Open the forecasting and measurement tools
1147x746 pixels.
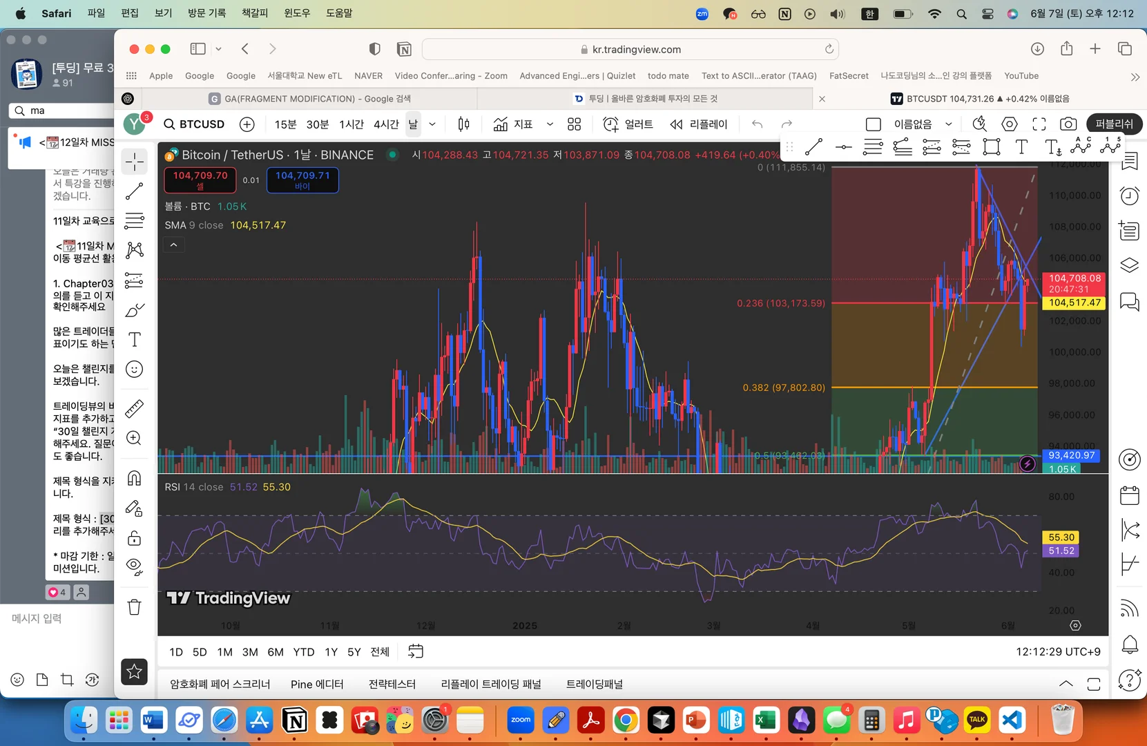[135, 280]
